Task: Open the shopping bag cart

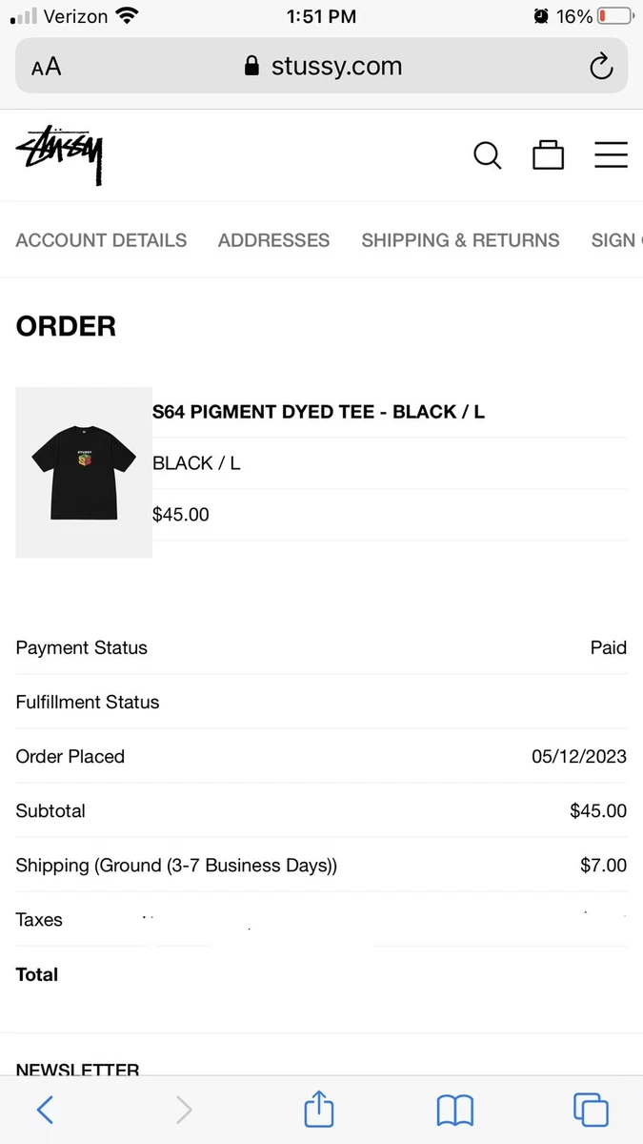Action: tap(548, 155)
